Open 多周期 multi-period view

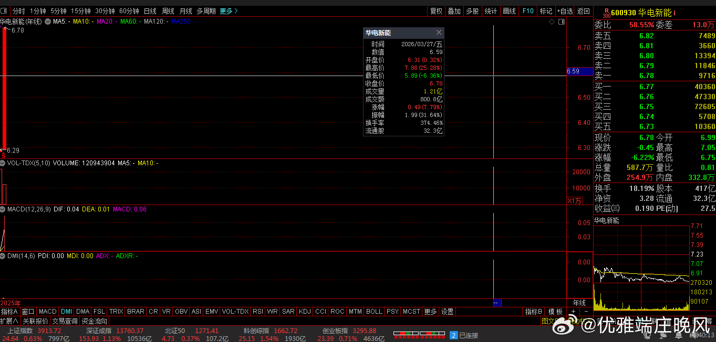206,10
